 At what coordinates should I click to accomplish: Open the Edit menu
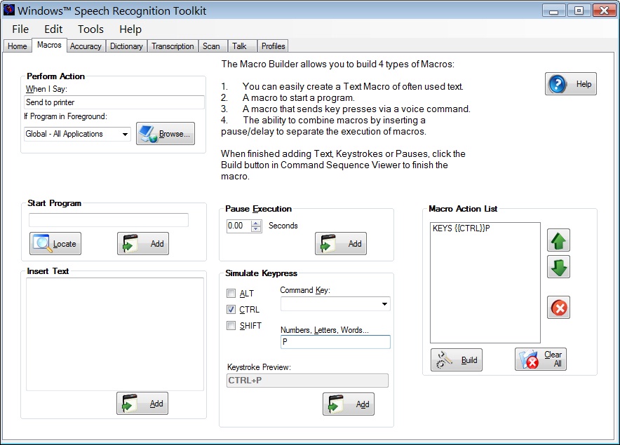pos(53,29)
